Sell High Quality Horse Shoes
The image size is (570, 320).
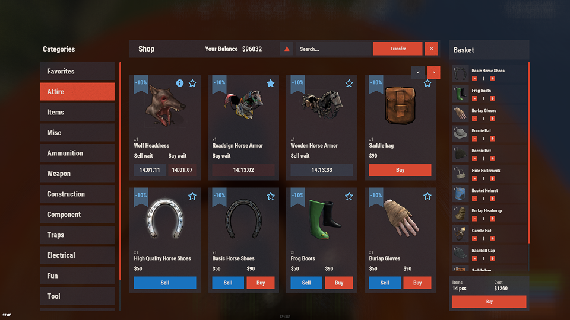tap(165, 283)
